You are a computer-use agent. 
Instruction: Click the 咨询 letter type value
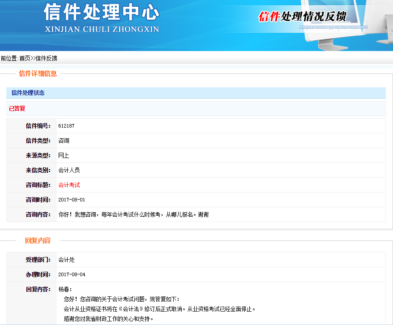(63, 141)
